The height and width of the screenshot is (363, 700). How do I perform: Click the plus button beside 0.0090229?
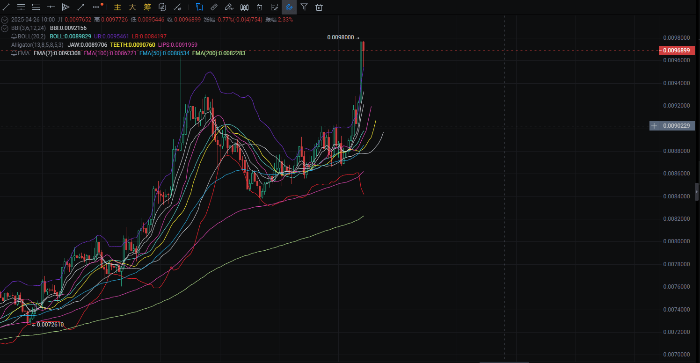[x=654, y=126]
